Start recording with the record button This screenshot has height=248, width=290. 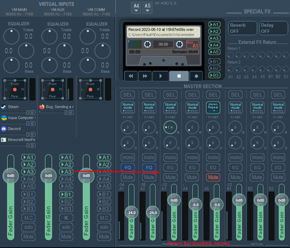[196, 76]
